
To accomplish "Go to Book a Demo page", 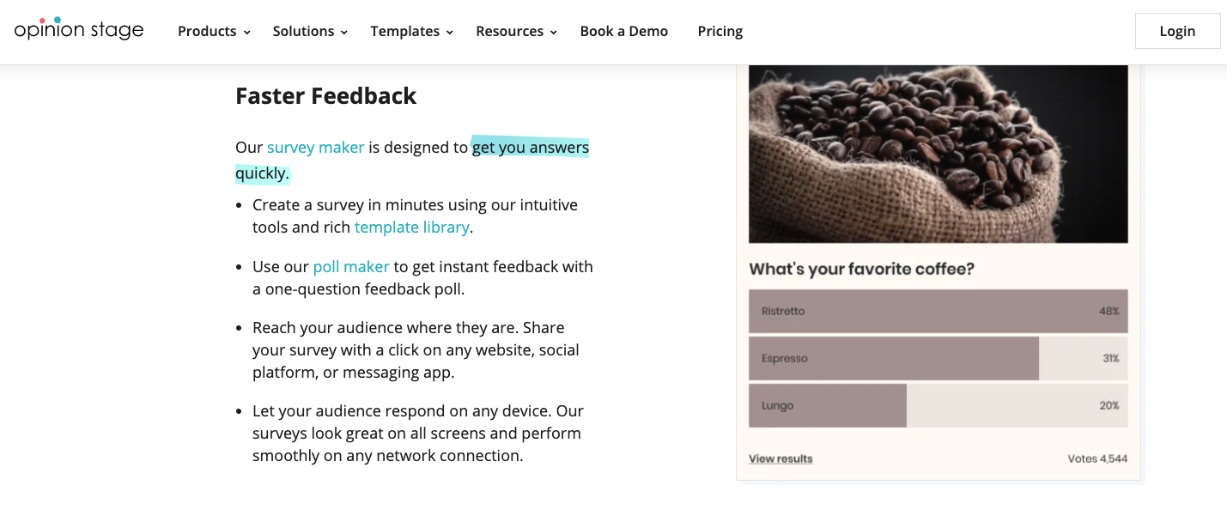I will click(x=623, y=32).
